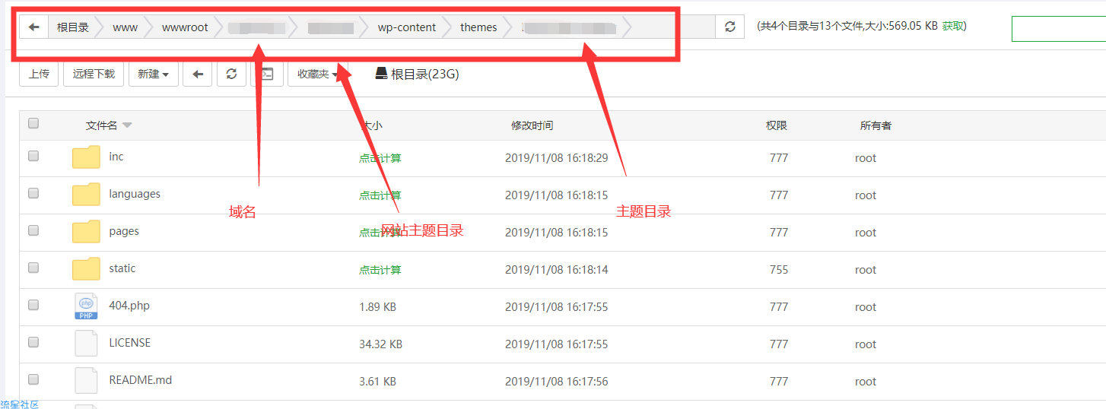Tick the select-all checkbox in the header
This screenshot has height=409, width=1106.
pyautogui.click(x=33, y=123)
